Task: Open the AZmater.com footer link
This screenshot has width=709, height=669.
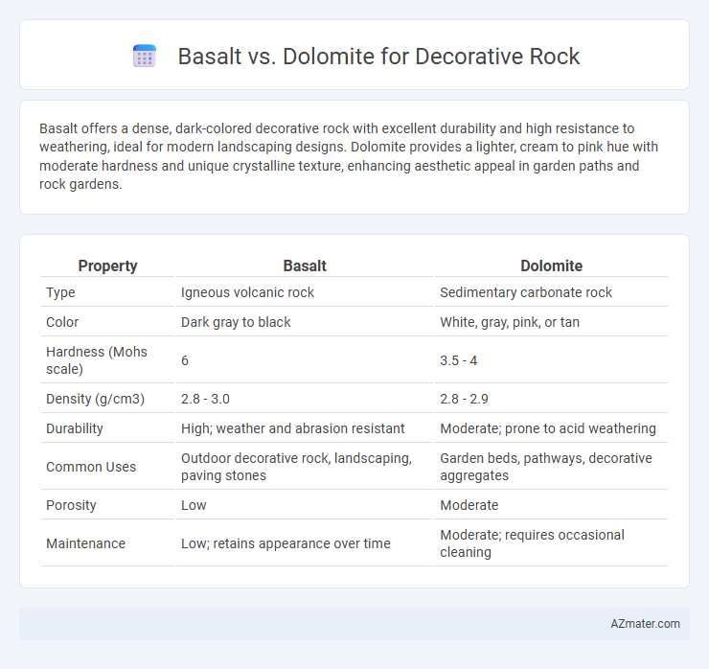Action: tap(645, 624)
